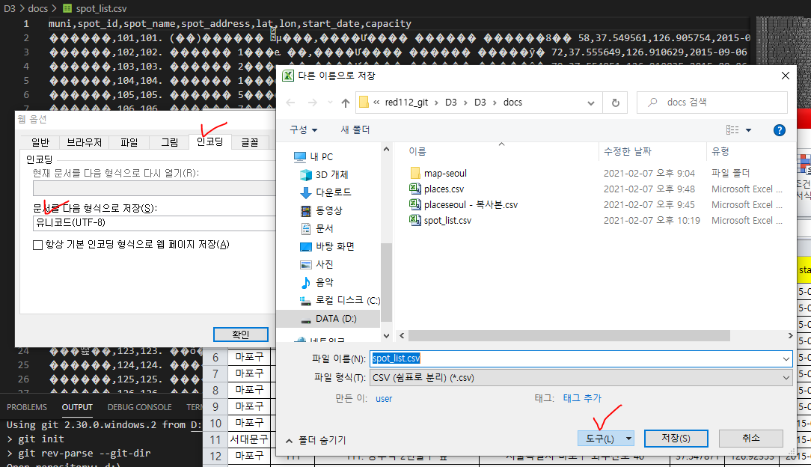Close the Save As dialog

click(x=785, y=76)
